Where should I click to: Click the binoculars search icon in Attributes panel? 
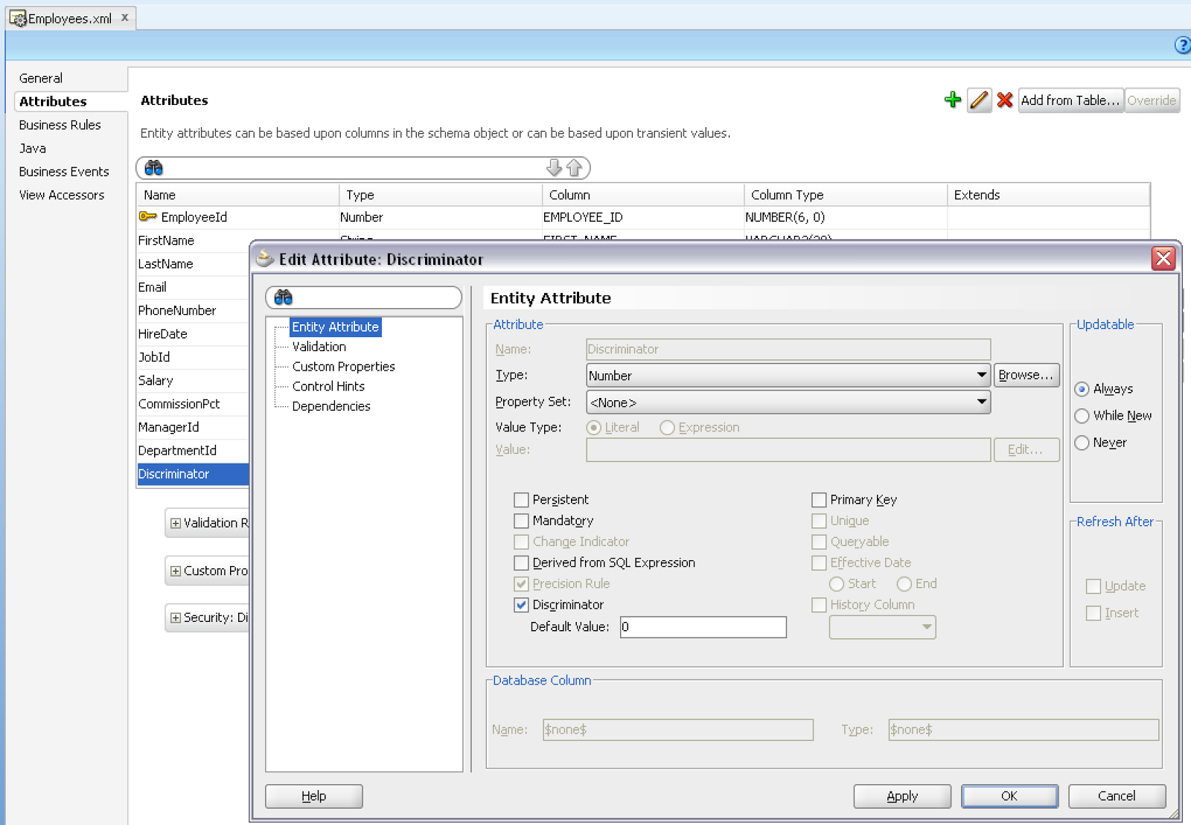pyautogui.click(x=154, y=168)
